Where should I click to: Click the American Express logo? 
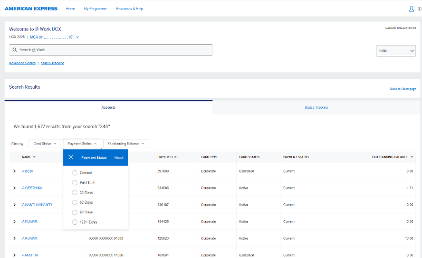click(x=31, y=9)
